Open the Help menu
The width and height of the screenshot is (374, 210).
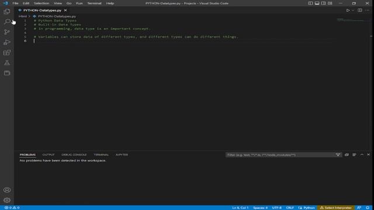110,3
